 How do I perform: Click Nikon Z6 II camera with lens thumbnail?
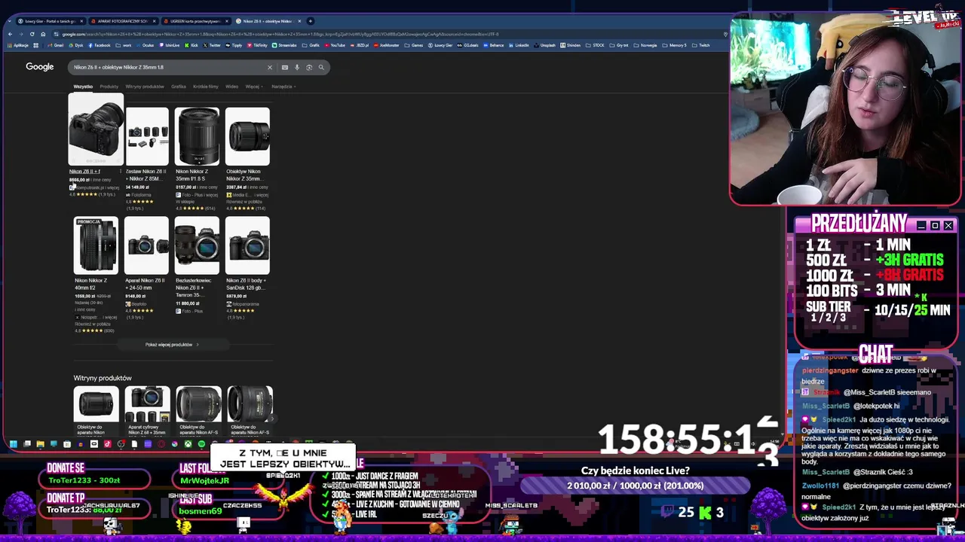[x=96, y=129]
